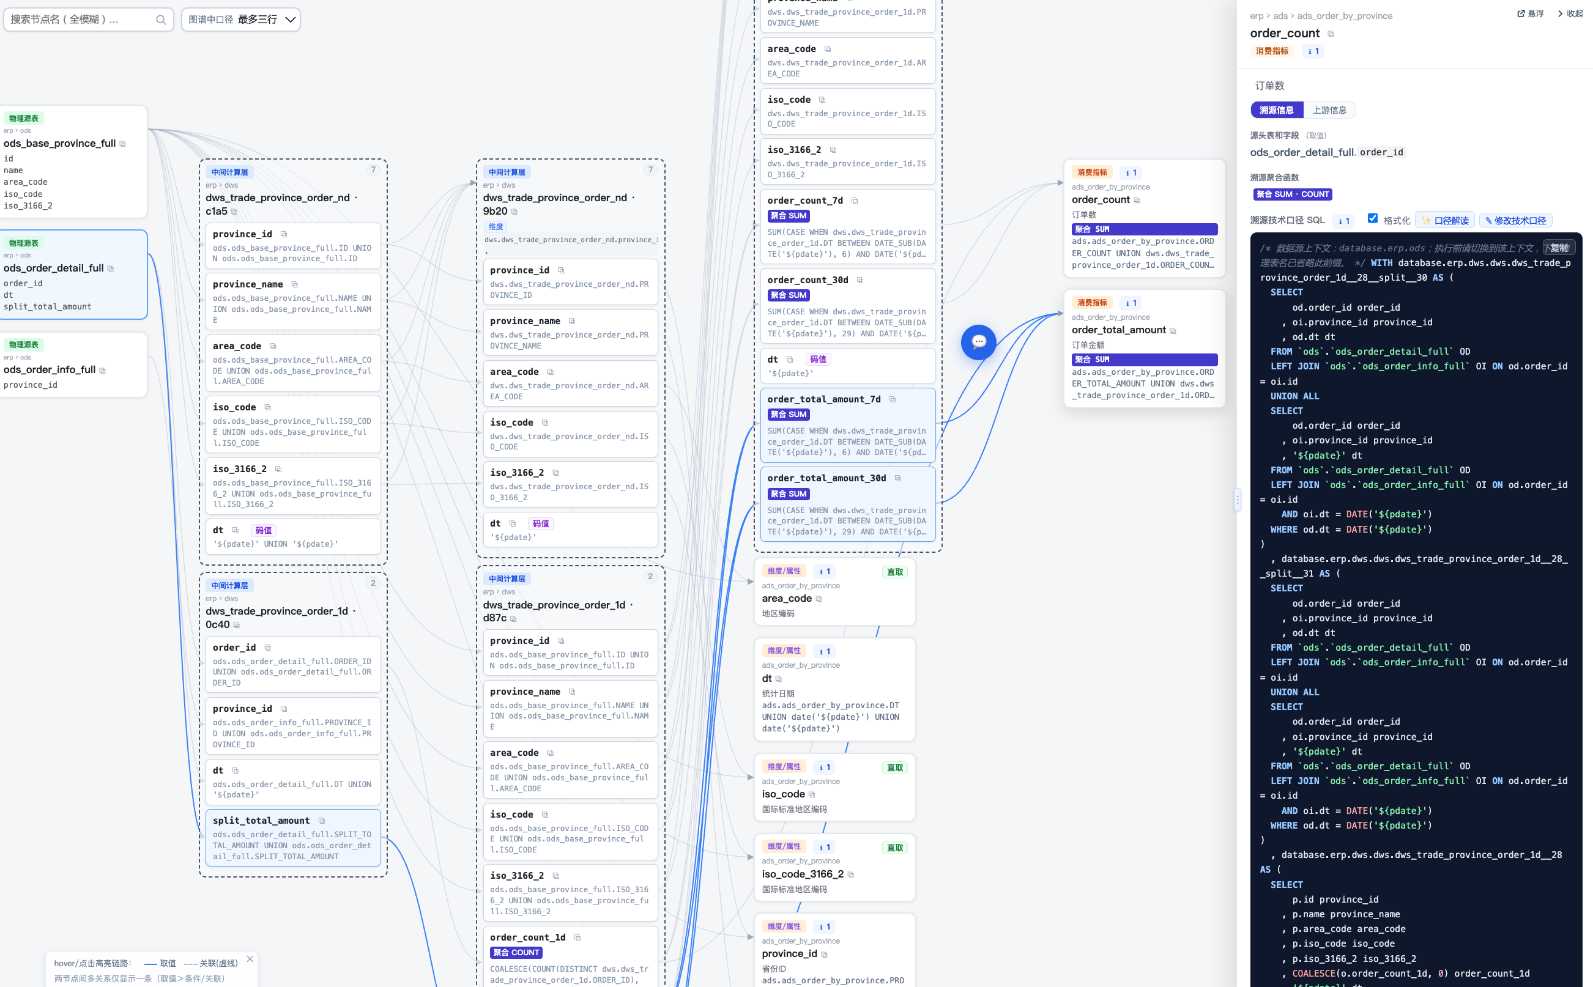1593x987 pixels.
Task: Open the 图谱中口径 最多三行 dropdown
Action: tap(241, 20)
